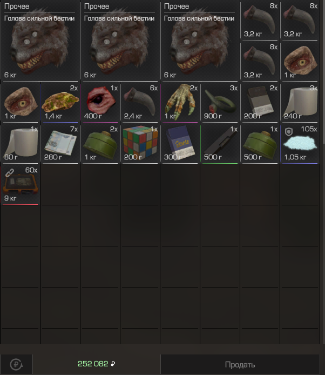Click the ruble currency refresh icon
Screen dimensions: 325x375
click(x=16, y=365)
